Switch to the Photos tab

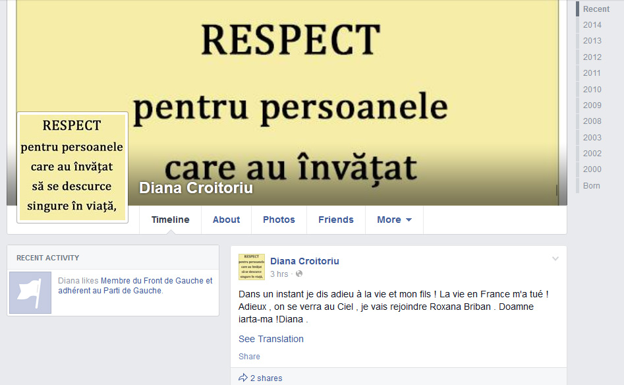(279, 220)
